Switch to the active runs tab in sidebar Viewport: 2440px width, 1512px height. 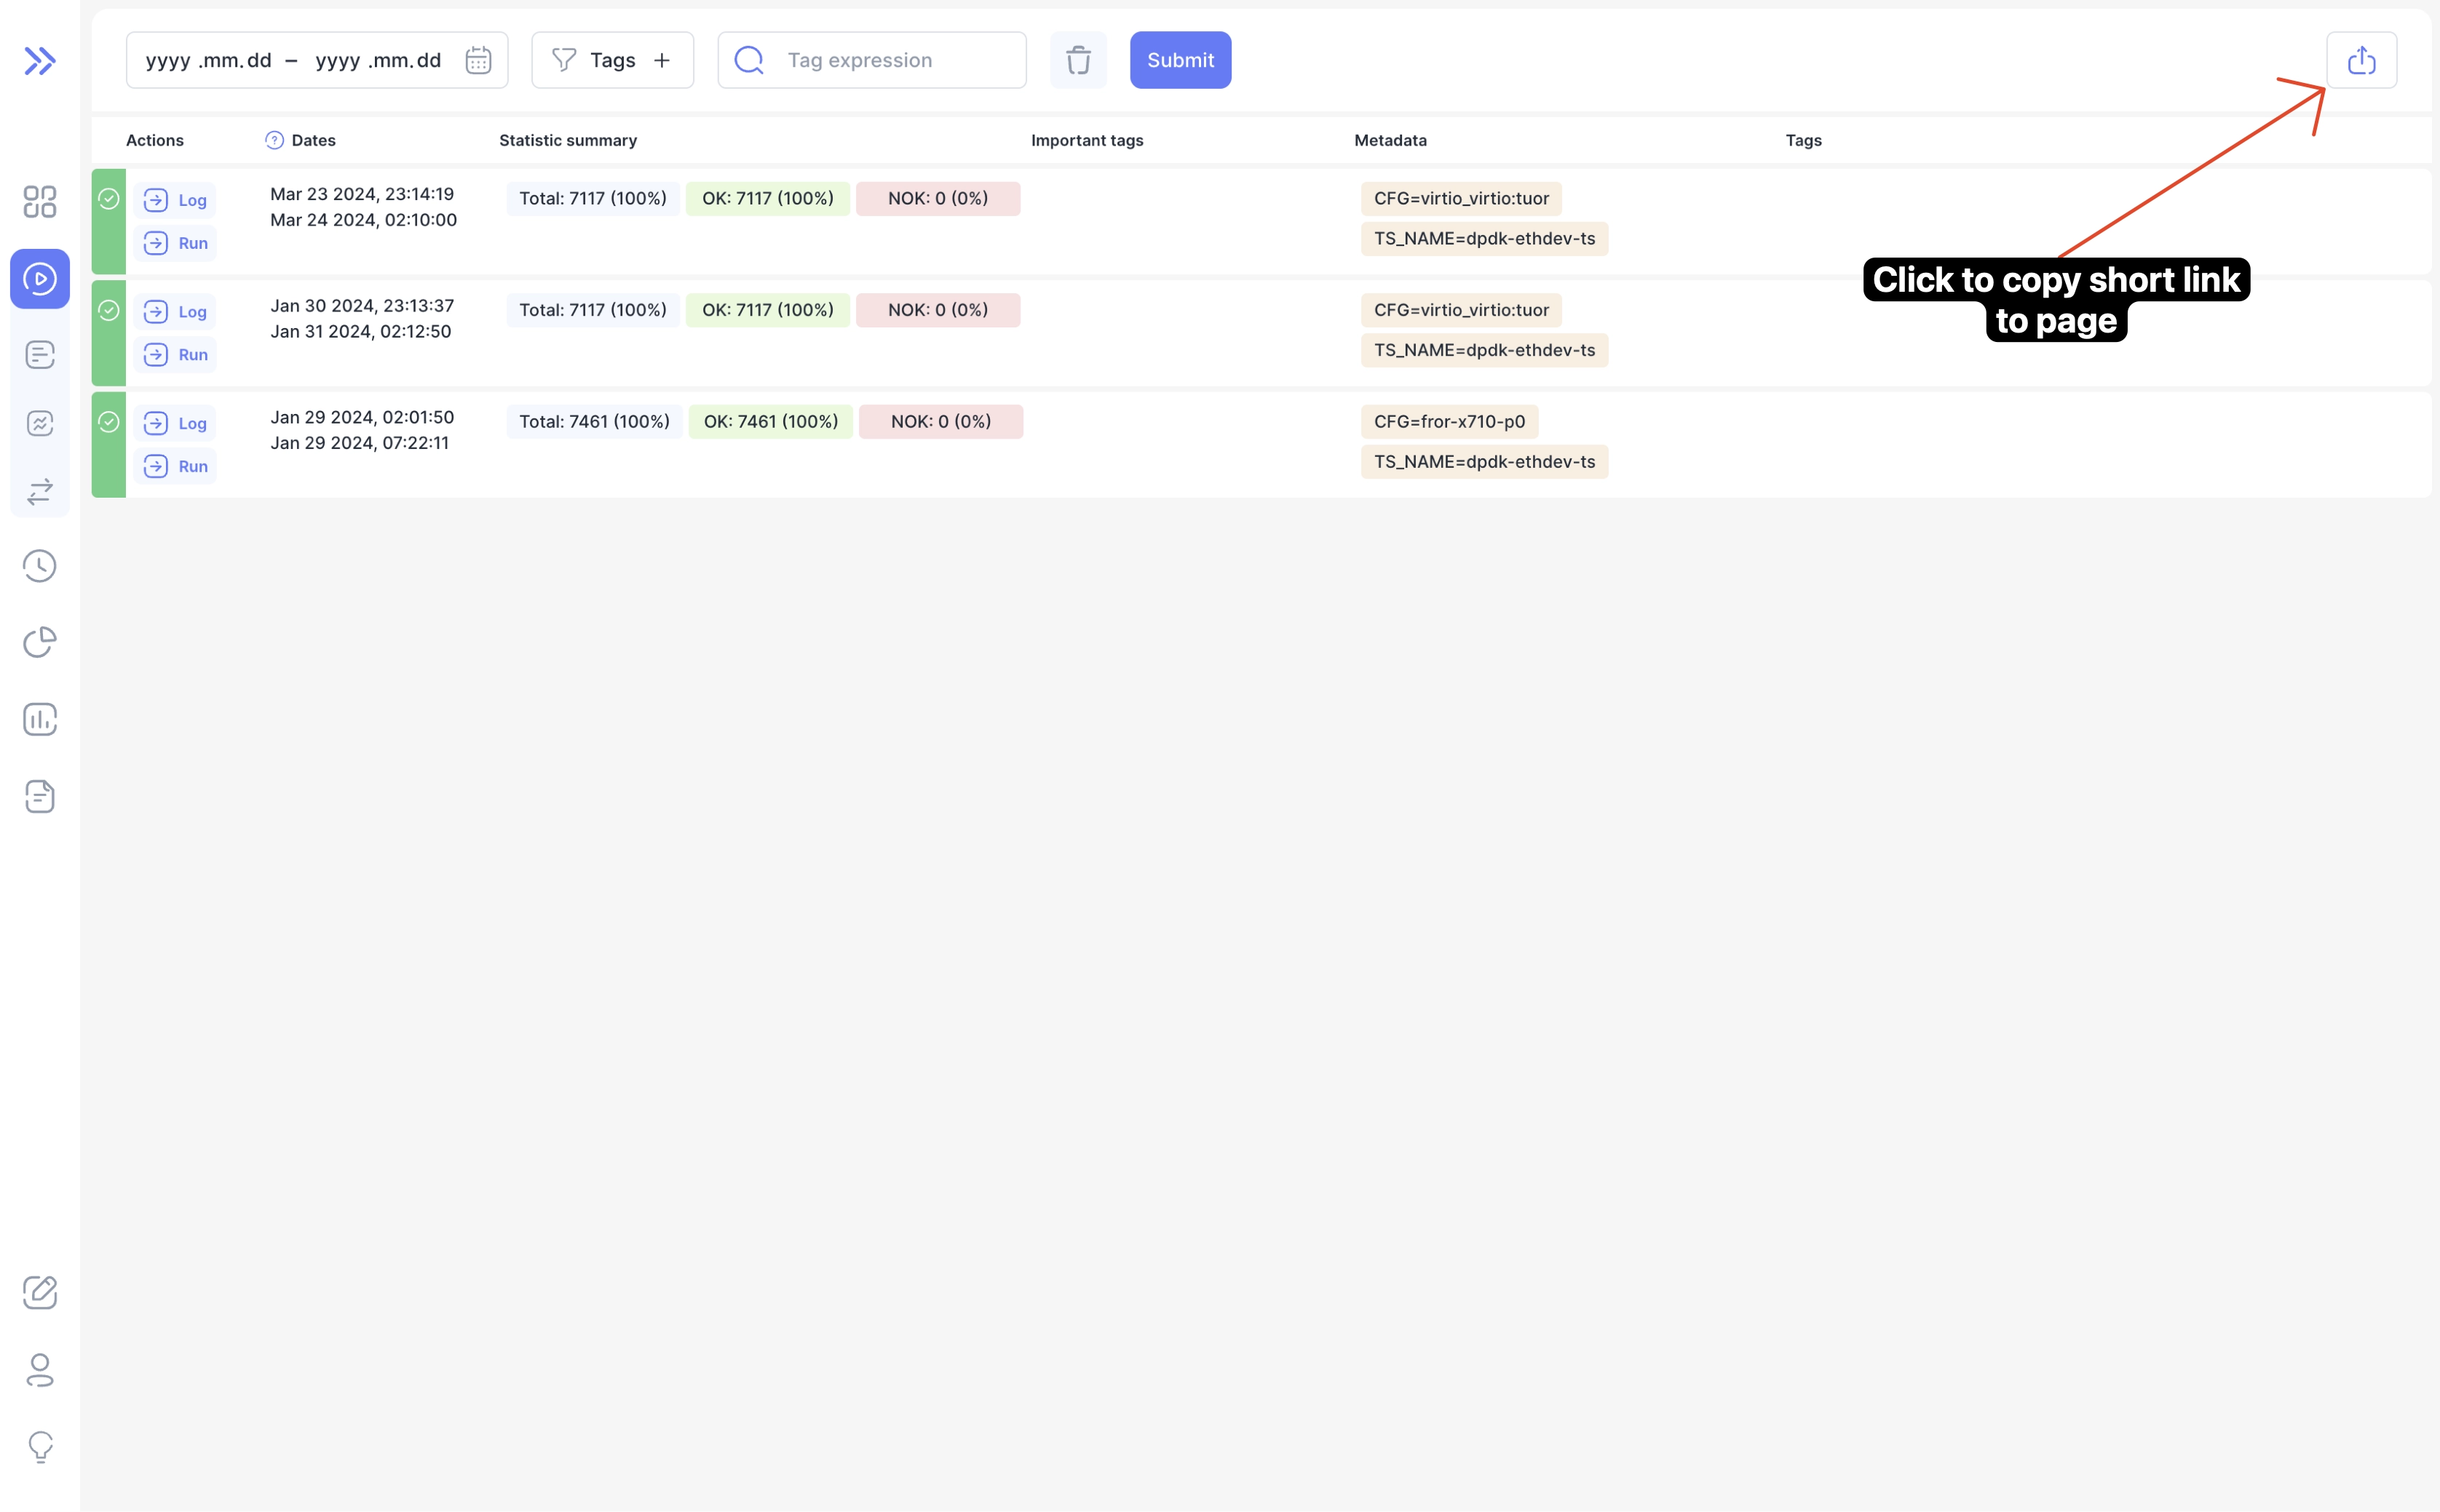tap(40, 279)
